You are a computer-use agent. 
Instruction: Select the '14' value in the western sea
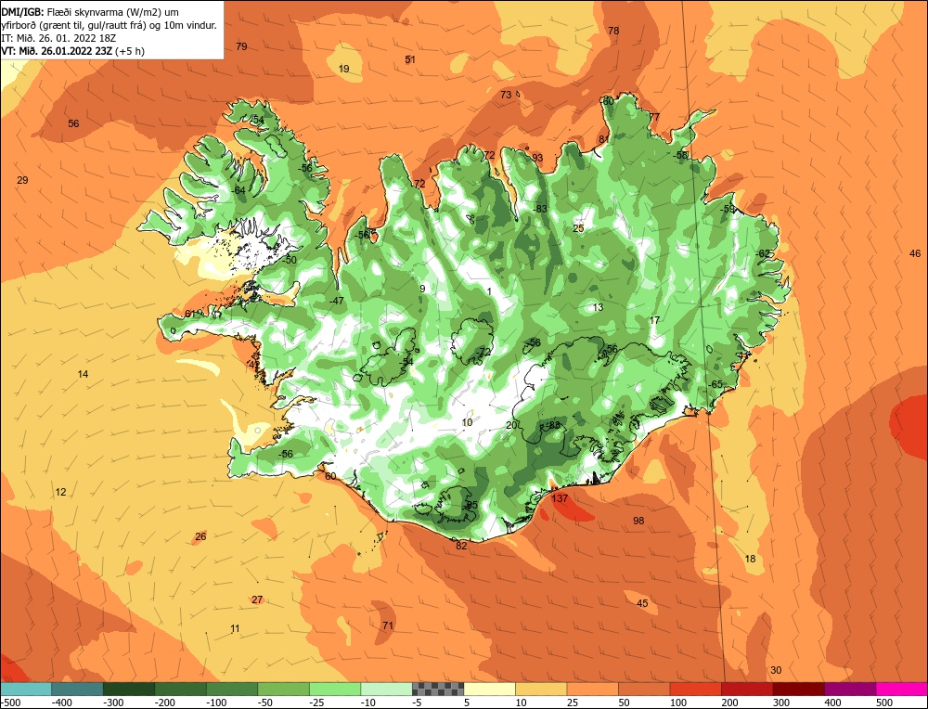pyautogui.click(x=83, y=374)
